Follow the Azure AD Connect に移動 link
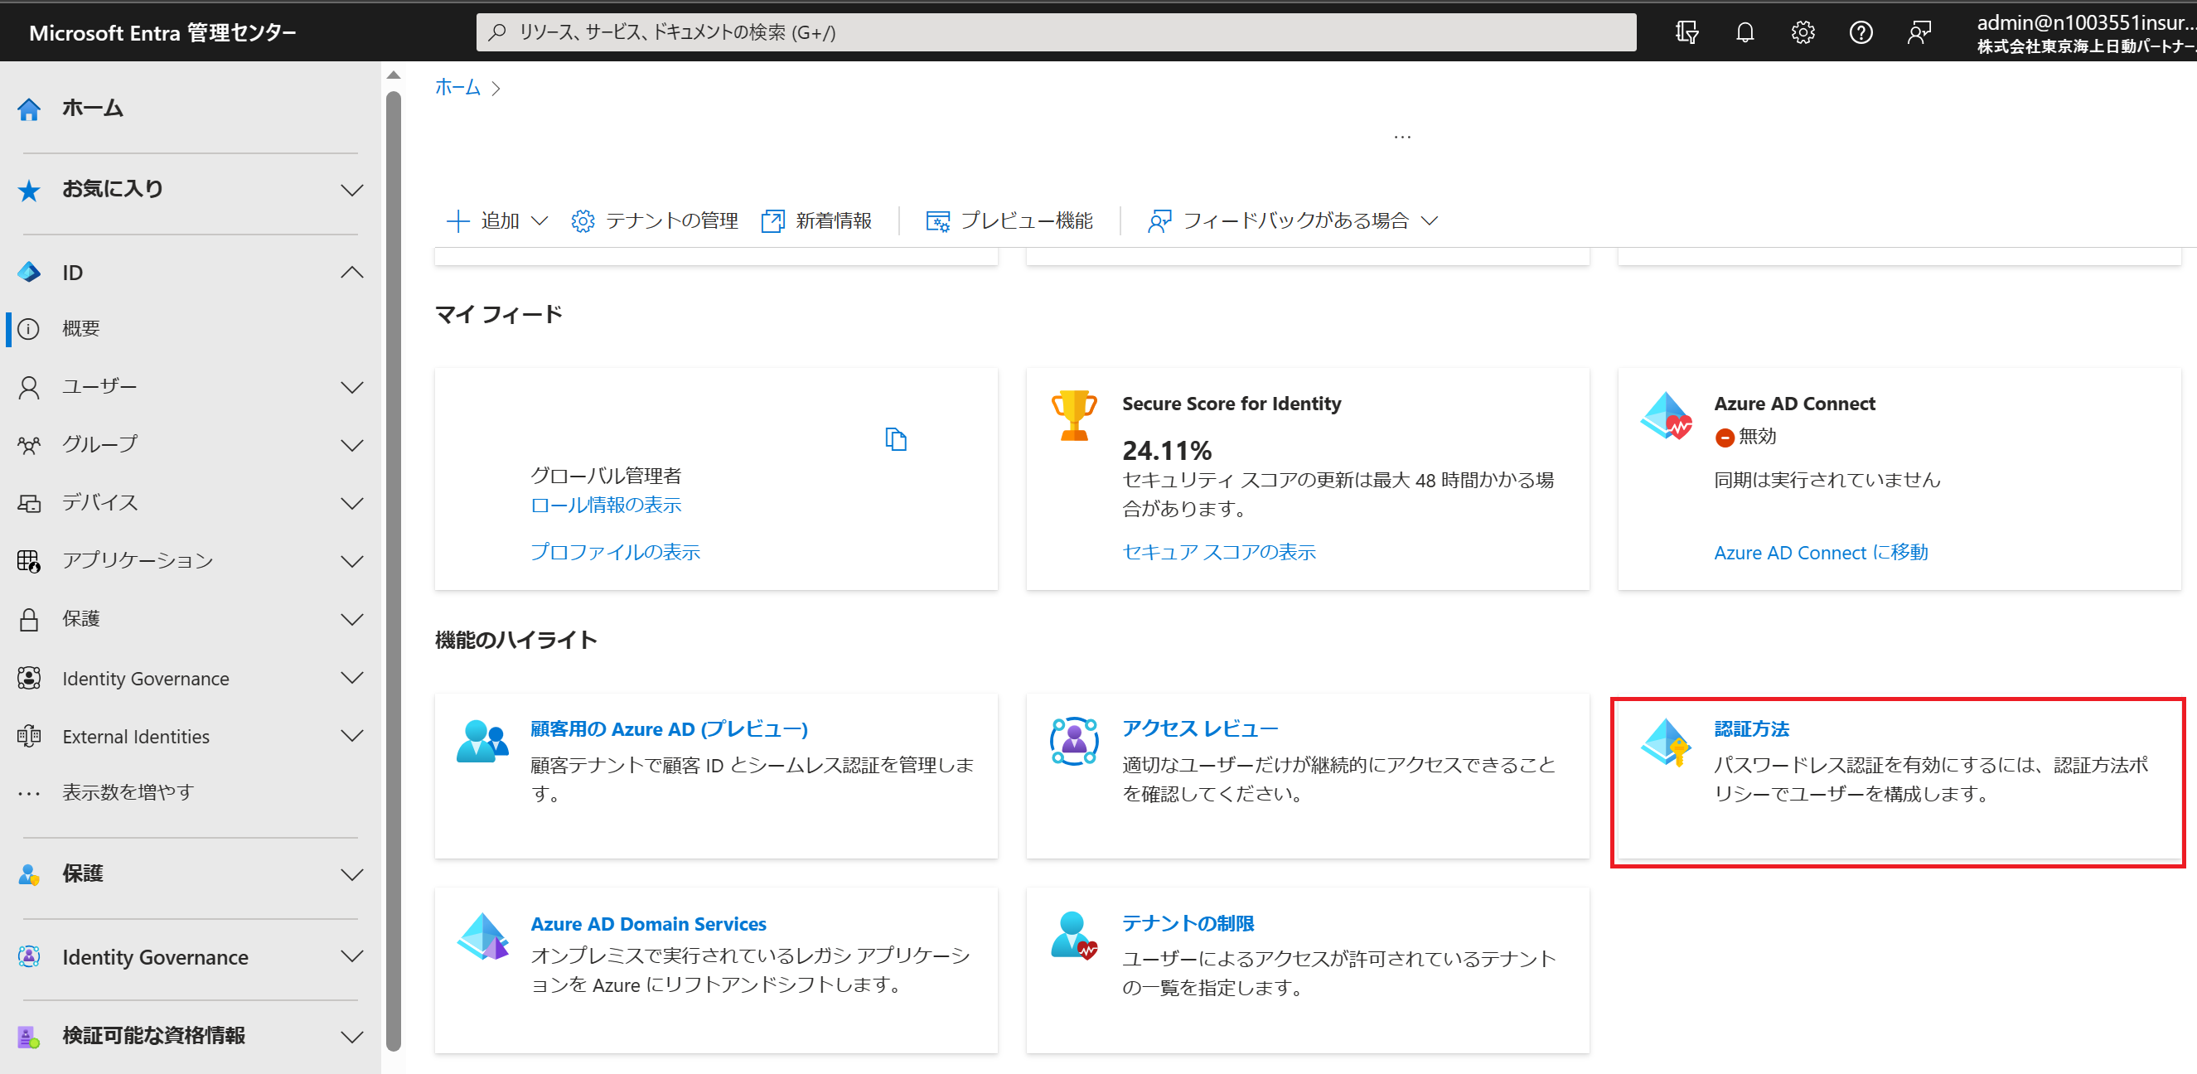 (1821, 552)
